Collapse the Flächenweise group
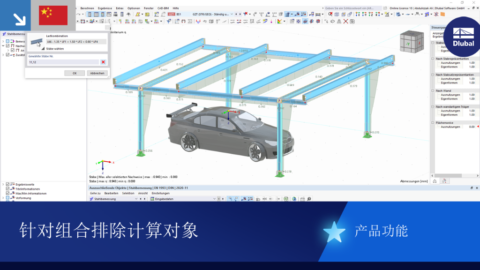Image resolution: width=480 pixels, height=270 pixels. [x=433, y=123]
